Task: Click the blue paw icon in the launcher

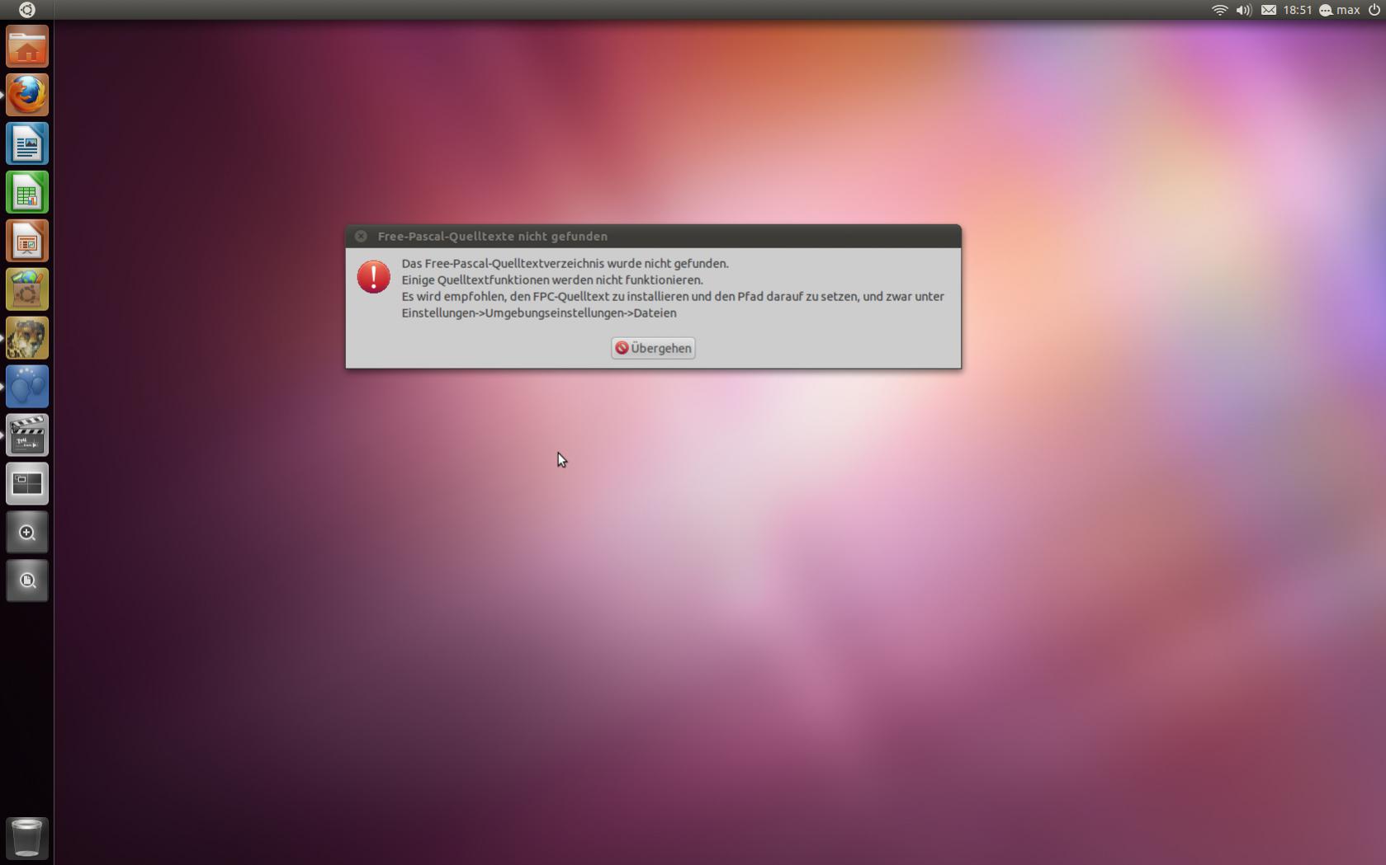Action: click(27, 387)
